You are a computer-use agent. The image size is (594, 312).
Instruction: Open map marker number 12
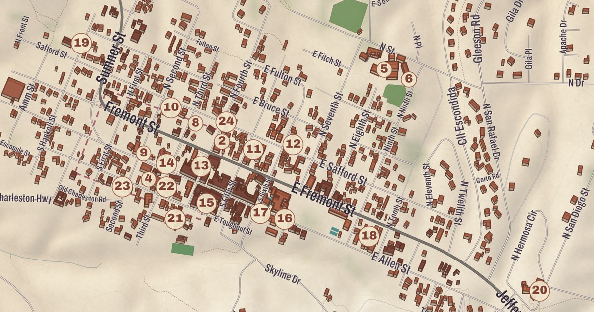[x=293, y=144]
